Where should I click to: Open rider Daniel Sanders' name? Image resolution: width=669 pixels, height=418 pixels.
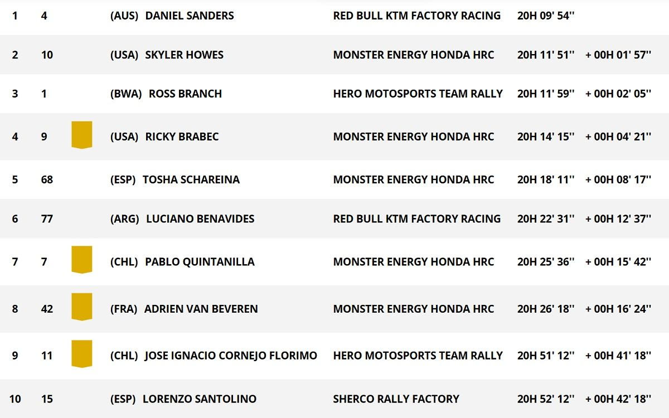[189, 16]
